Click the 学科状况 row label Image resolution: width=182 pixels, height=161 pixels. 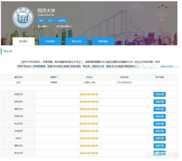(19, 102)
